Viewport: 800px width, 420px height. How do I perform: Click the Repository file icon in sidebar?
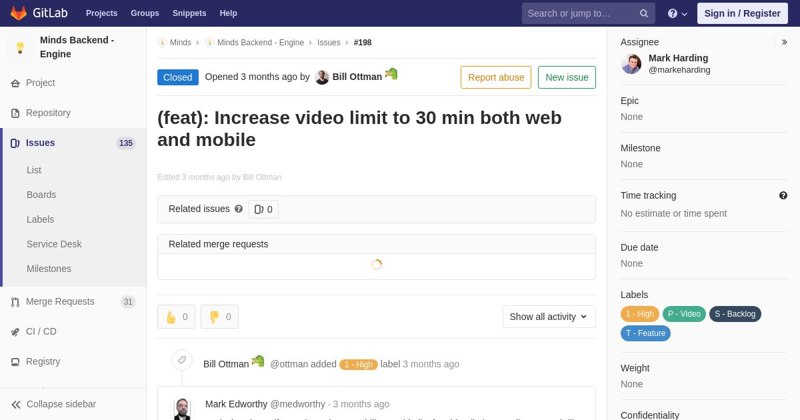coord(15,113)
